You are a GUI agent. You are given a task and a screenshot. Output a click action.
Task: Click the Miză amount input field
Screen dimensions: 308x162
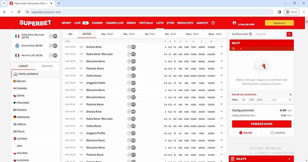pyautogui.click(x=285, y=100)
